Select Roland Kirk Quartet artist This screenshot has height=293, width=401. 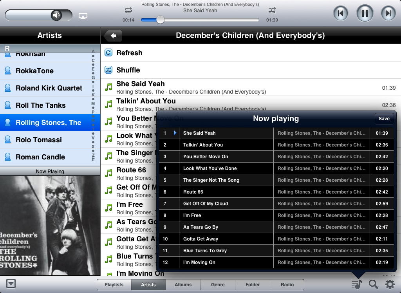[x=49, y=88]
